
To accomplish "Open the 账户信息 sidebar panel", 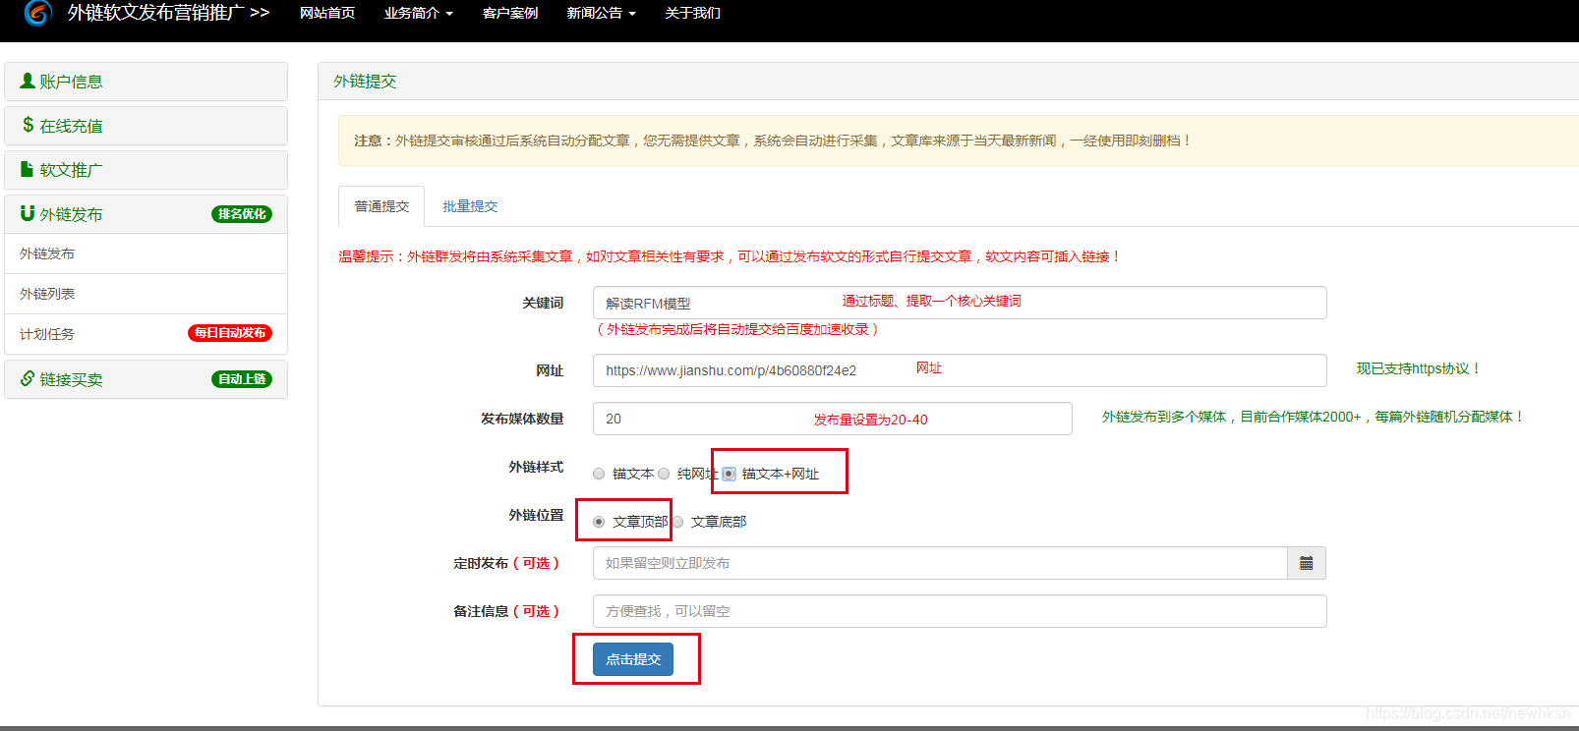I will [x=146, y=82].
